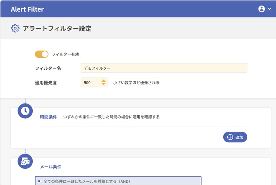Click the 追加 button in 時間条件
The width and height of the screenshot is (276, 185).
tap(235, 137)
